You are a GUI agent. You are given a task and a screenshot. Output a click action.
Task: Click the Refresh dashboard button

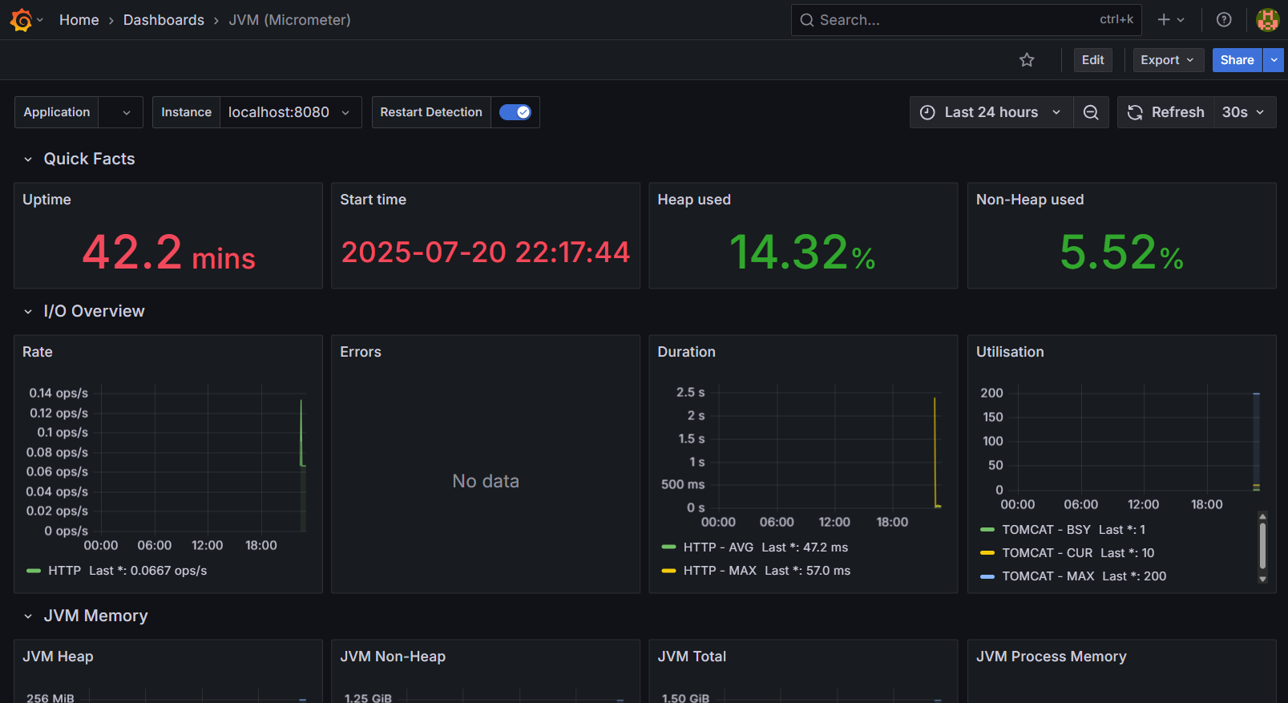pos(1165,112)
